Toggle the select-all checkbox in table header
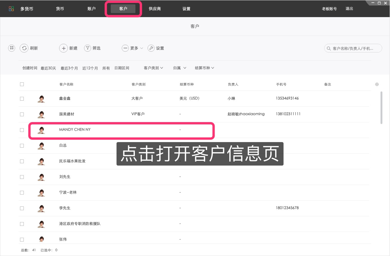390x256 pixels. (x=22, y=84)
